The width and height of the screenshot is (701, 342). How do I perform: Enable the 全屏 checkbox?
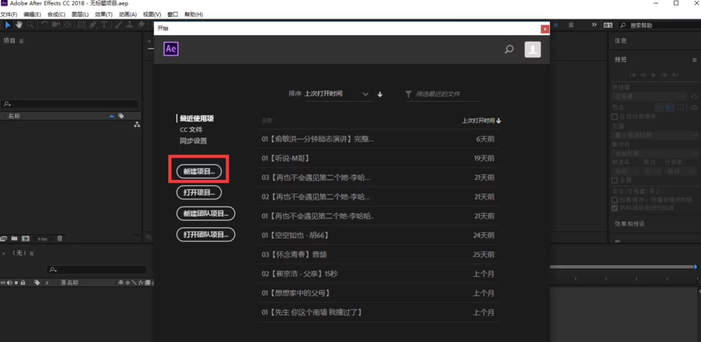(x=615, y=180)
